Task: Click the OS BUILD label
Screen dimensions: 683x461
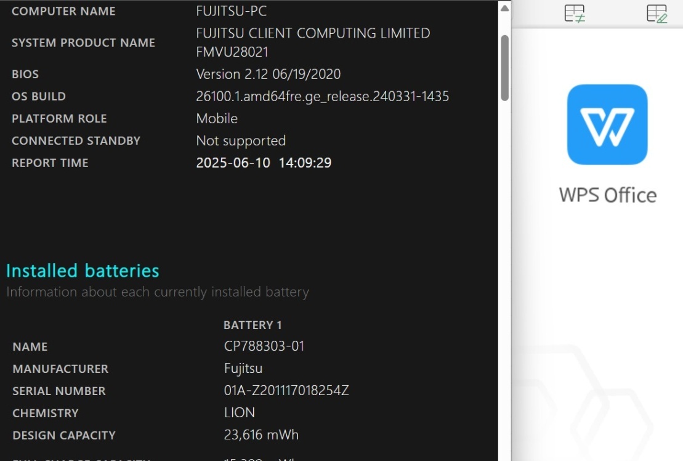Action: (x=39, y=96)
